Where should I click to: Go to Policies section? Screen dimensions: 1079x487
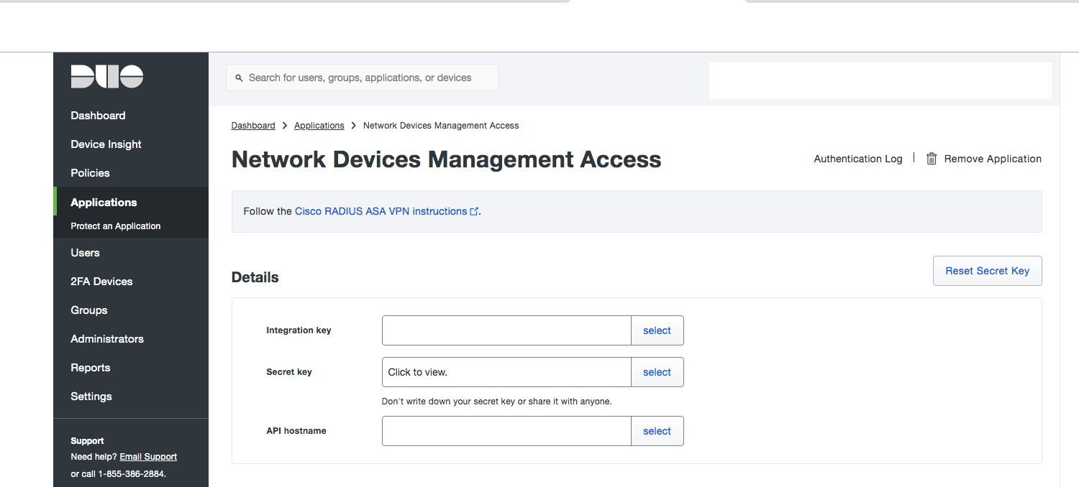pos(90,173)
